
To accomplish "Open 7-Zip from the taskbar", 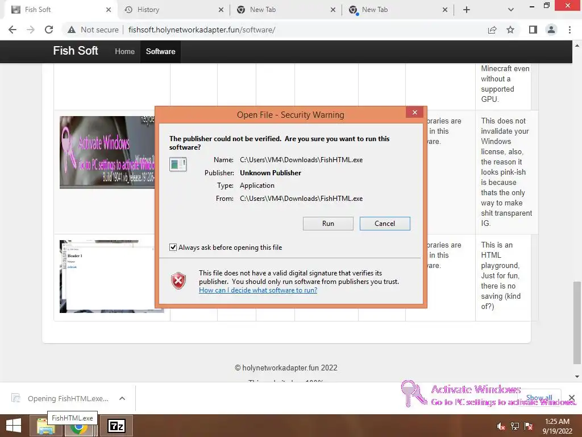I will 117,426.
